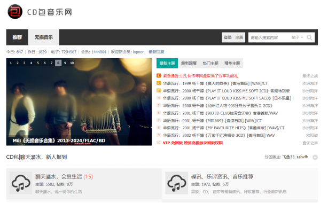Image resolution: width=328 pixels, height=203 pixels.
Task: Click rank badge number 1 icon
Action: click(x=159, y=75)
